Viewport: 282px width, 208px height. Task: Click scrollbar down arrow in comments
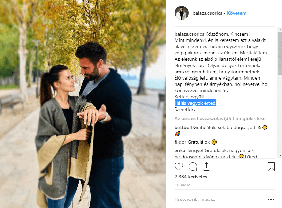pyautogui.click(x=280, y=155)
